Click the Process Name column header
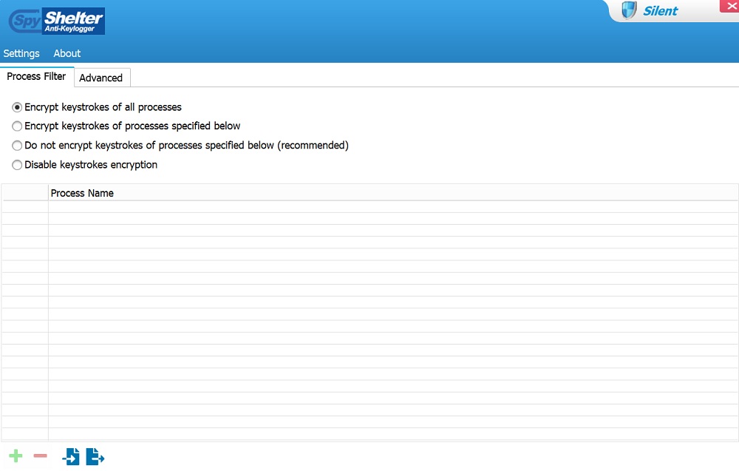This screenshot has height=471, width=739. (x=82, y=192)
